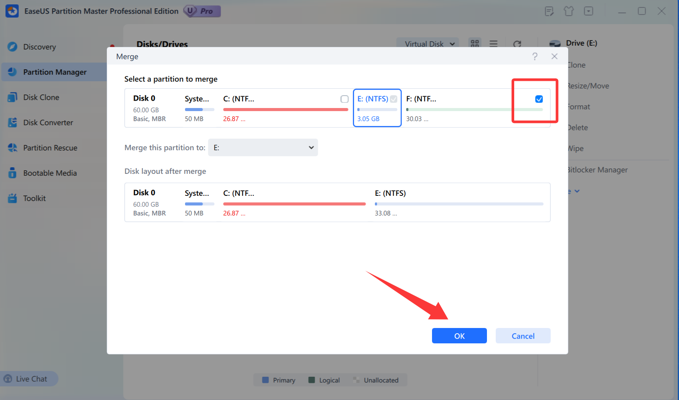The width and height of the screenshot is (679, 400).
Task: Click the Partition Manager pie icon
Action: click(12, 72)
